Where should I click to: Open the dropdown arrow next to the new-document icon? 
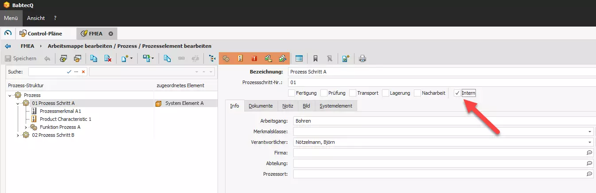(x=131, y=58)
